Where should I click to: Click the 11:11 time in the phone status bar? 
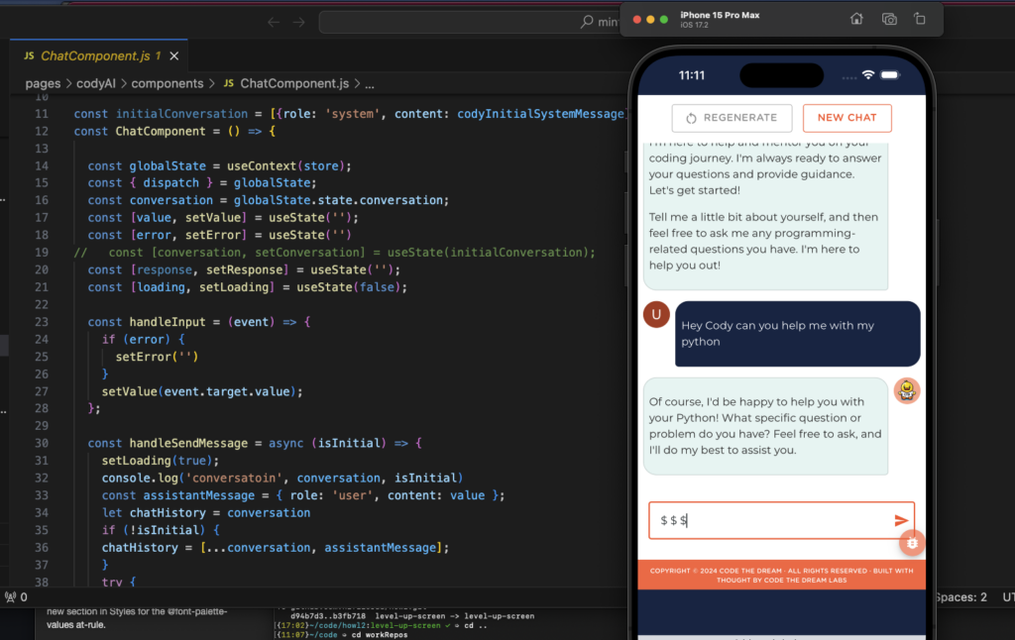coord(691,75)
